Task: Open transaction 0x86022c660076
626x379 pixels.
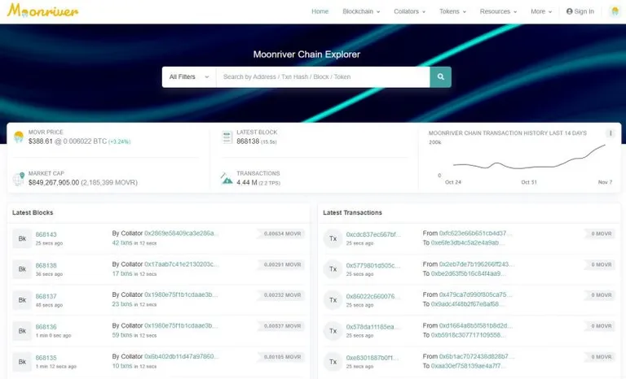Action: click(x=372, y=296)
